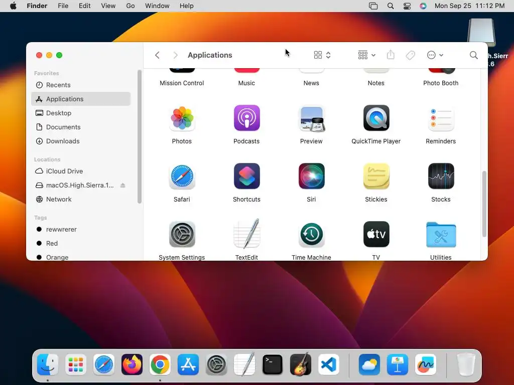Click the Siri menu bar icon

click(x=423, y=6)
